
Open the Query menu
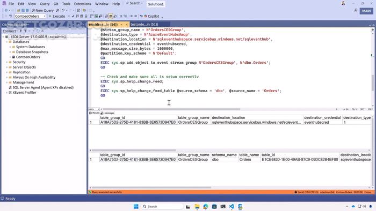point(45,4)
